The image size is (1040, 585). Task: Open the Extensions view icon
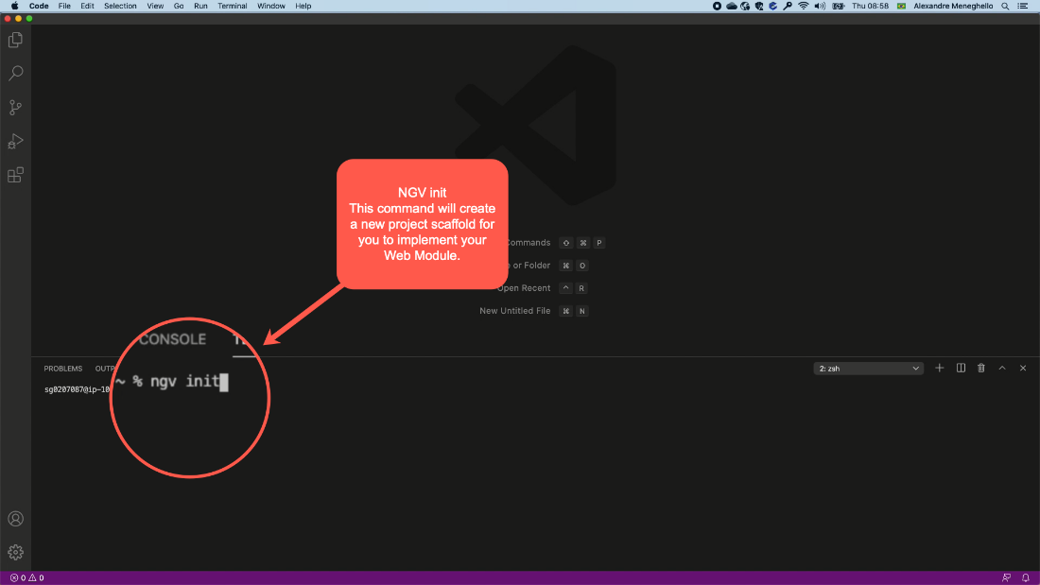pyautogui.click(x=15, y=175)
